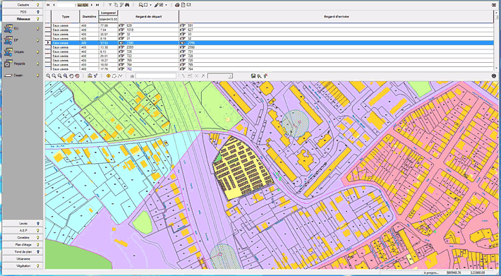501x276 pixels.
Task: Toggle the EU layer light bulb
Action: pos(38,29)
